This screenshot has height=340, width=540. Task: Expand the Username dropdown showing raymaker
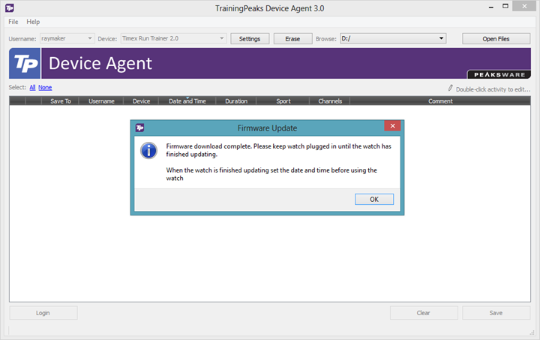89,38
